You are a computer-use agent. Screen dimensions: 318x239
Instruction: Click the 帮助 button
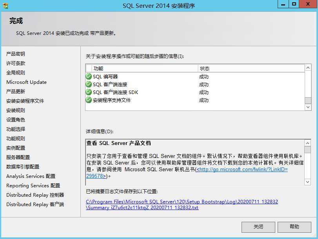(x=294, y=227)
